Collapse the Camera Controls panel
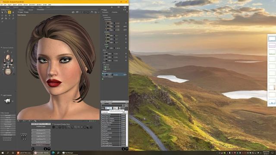The image size is (276, 155). click(1, 48)
